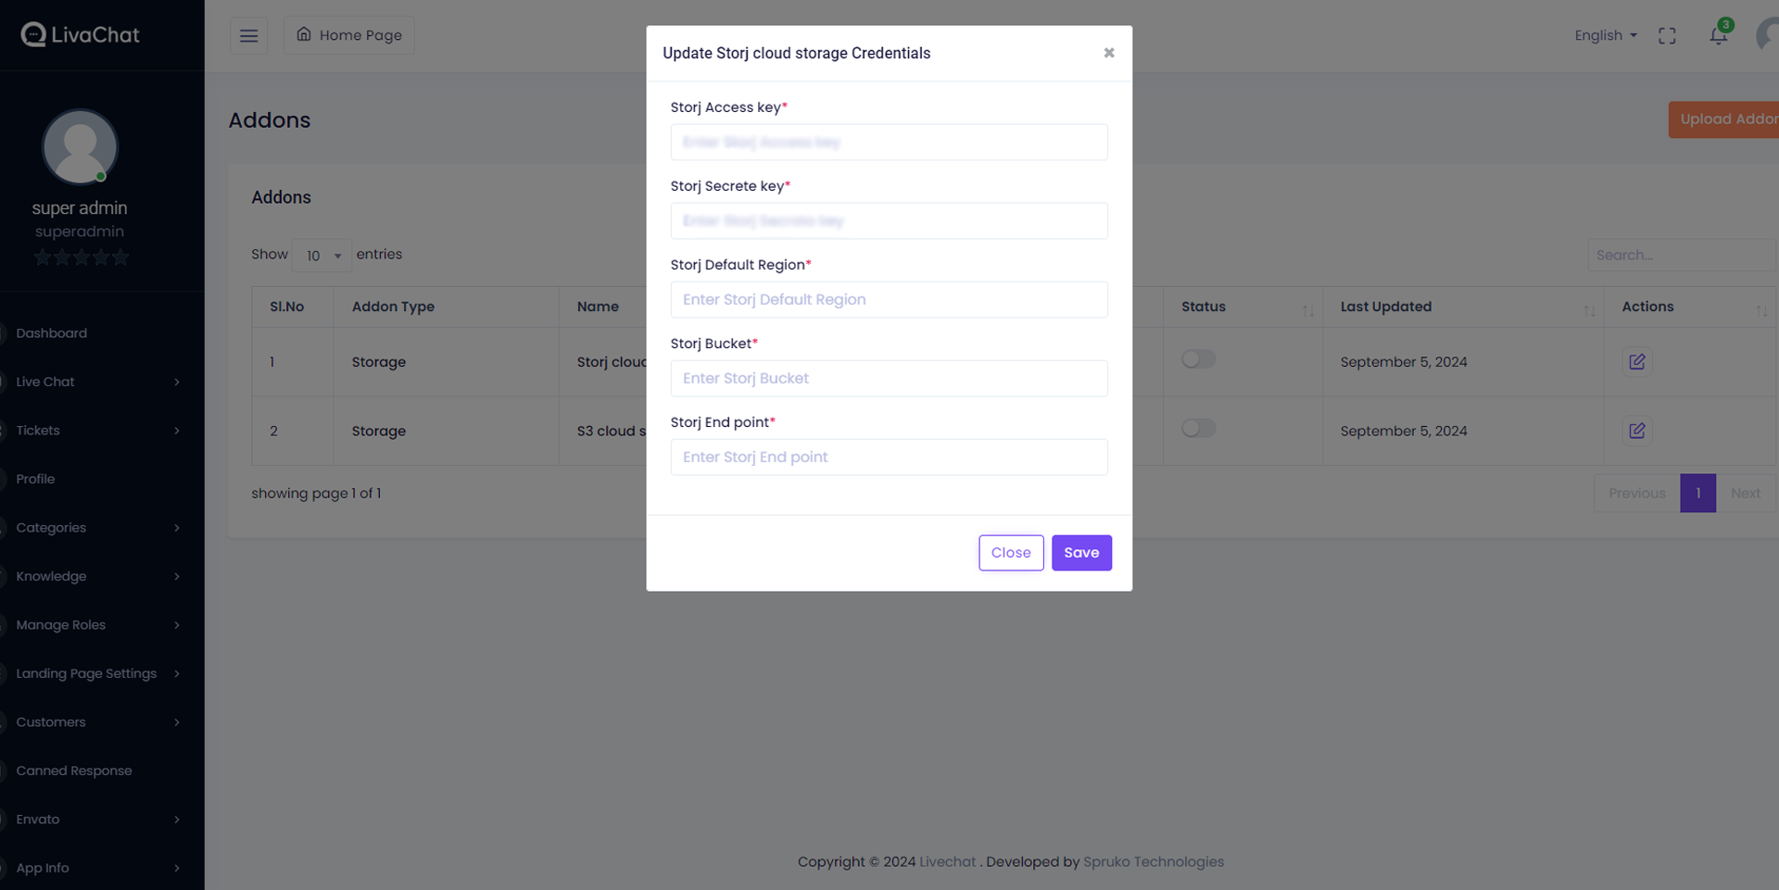Viewport: 1779px width, 890px height.
Task: Click the super admin avatar image
Action: 80,146
